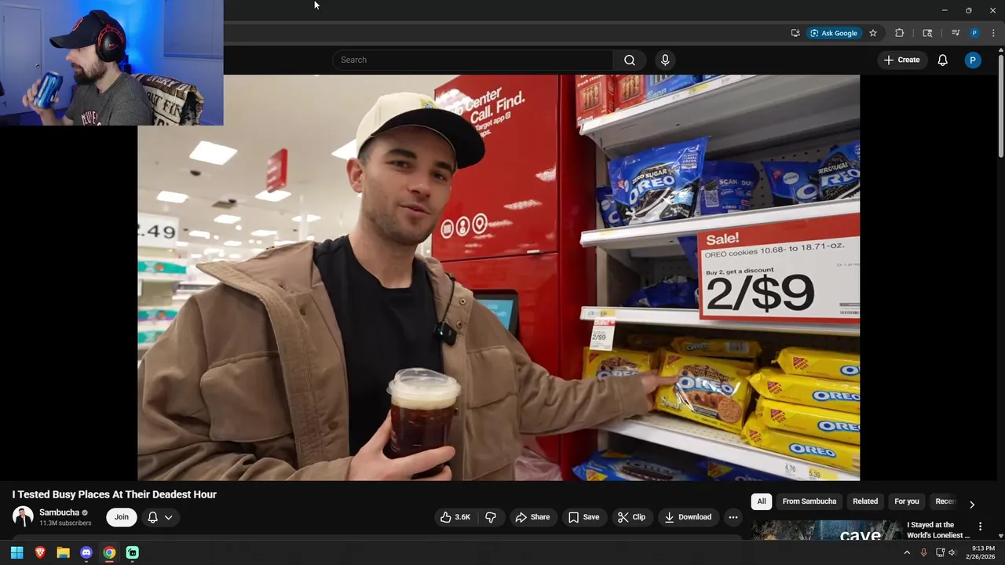Open YouTube account avatar menu

(973, 60)
